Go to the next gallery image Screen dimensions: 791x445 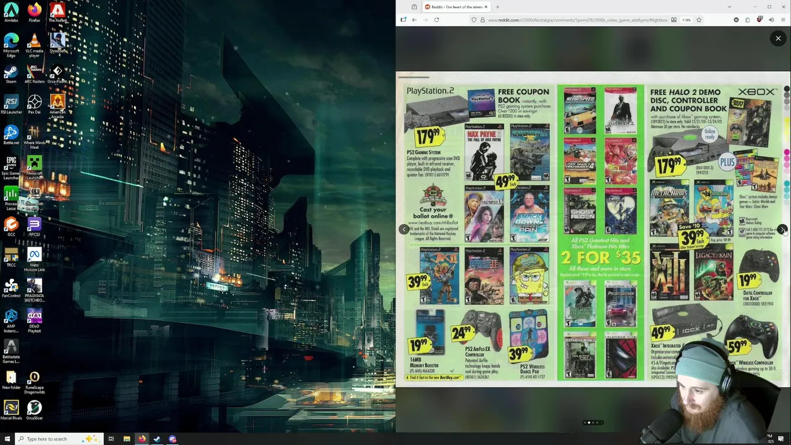782,229
